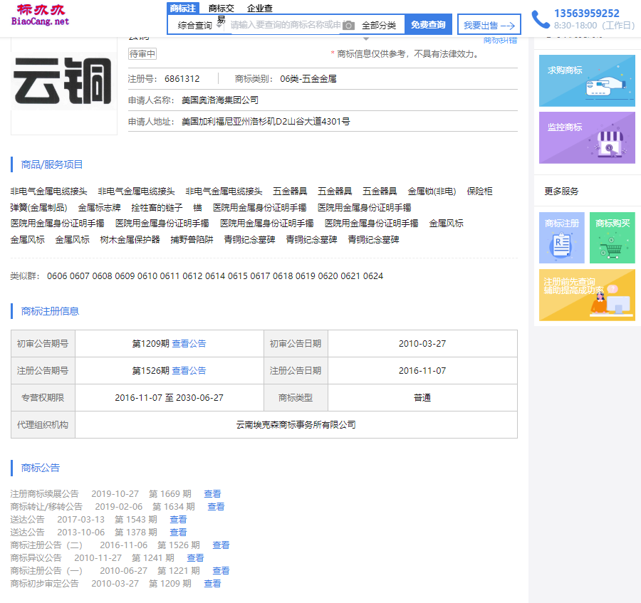Select the 企业查 tab
641x603 pixels.
click(259, 8)
